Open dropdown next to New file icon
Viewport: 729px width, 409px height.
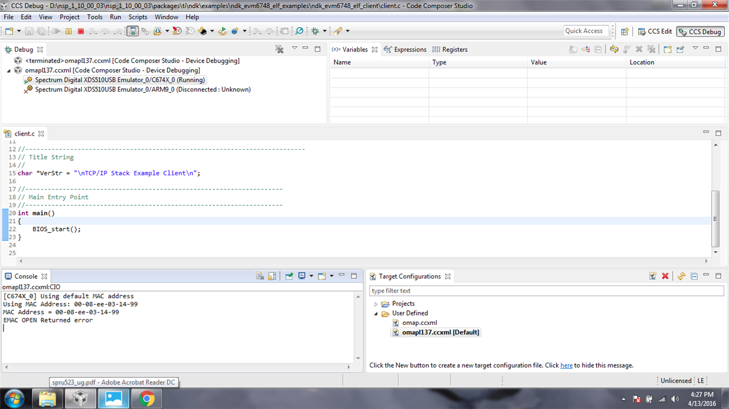(x=18, y=31)
